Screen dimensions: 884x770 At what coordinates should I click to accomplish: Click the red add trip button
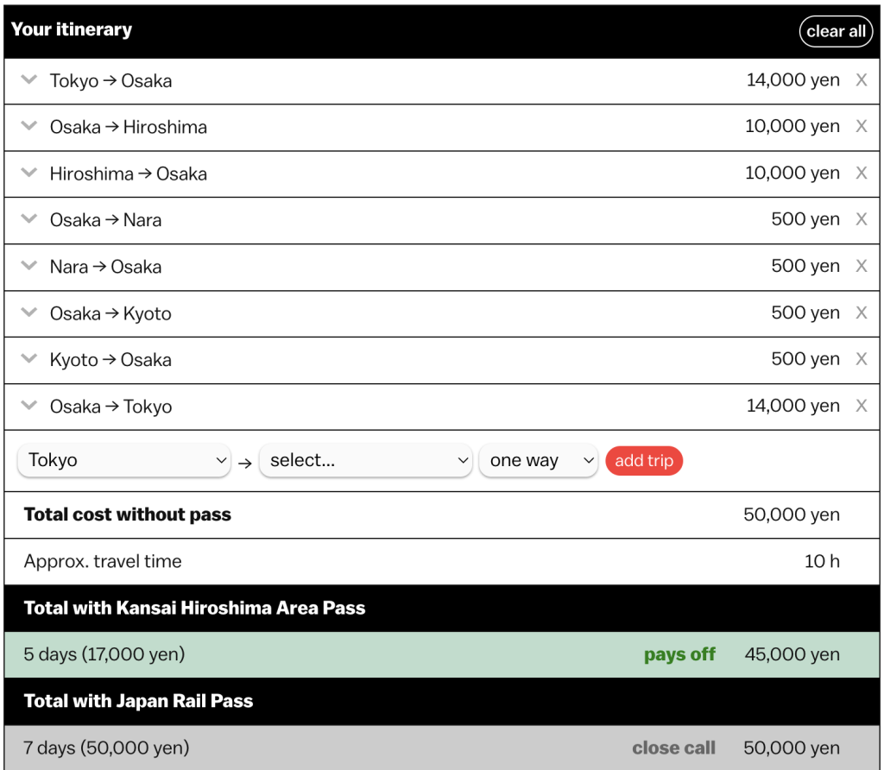click(x=644, y=461)
